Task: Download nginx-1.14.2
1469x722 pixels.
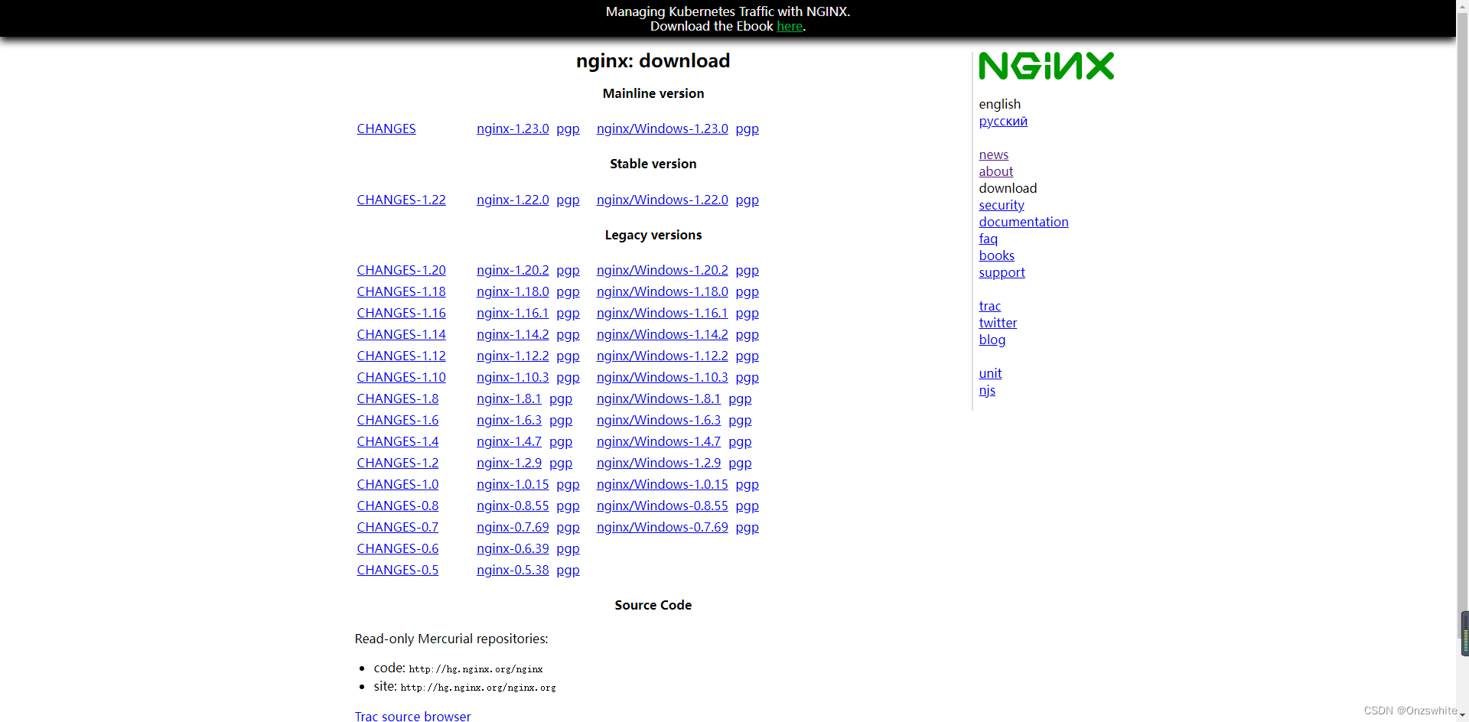Action: tap(513, 334)
